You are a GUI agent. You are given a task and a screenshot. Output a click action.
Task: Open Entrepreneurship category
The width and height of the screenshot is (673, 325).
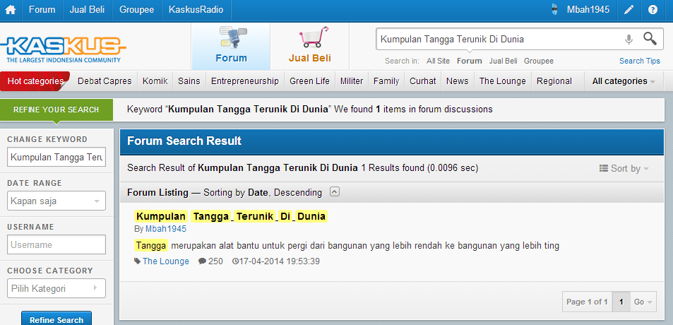coord(244,81)
